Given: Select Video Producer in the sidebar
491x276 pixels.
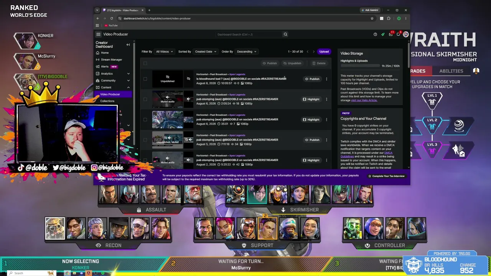Looking at the screenshot, I should pyautogui.click(x=114, y=94).
